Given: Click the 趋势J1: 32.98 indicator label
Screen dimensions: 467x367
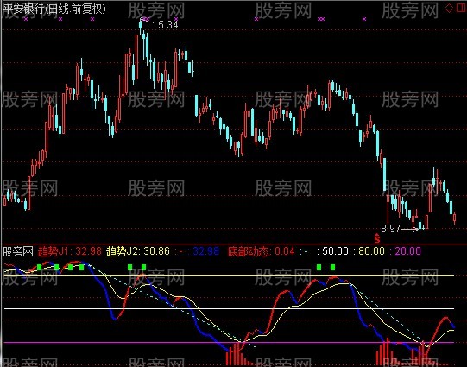Looking at the screenshot, I should pos(70,251).
